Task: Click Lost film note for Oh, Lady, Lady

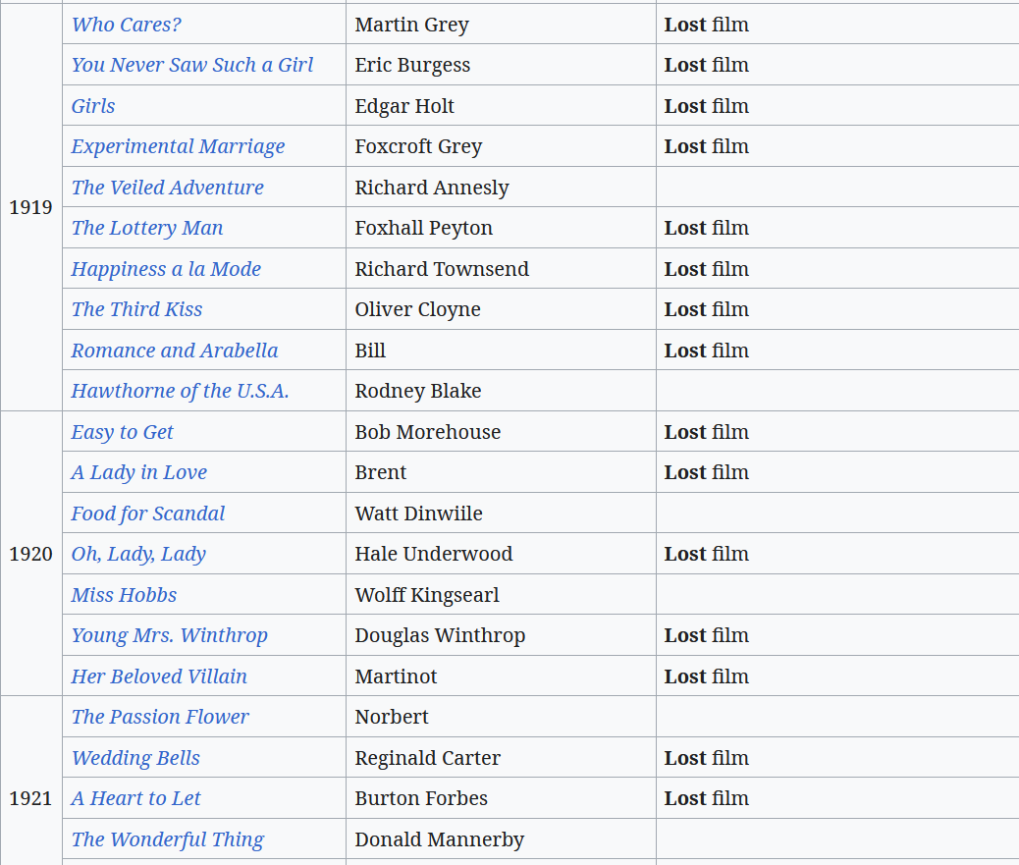Action: point(707,554)
